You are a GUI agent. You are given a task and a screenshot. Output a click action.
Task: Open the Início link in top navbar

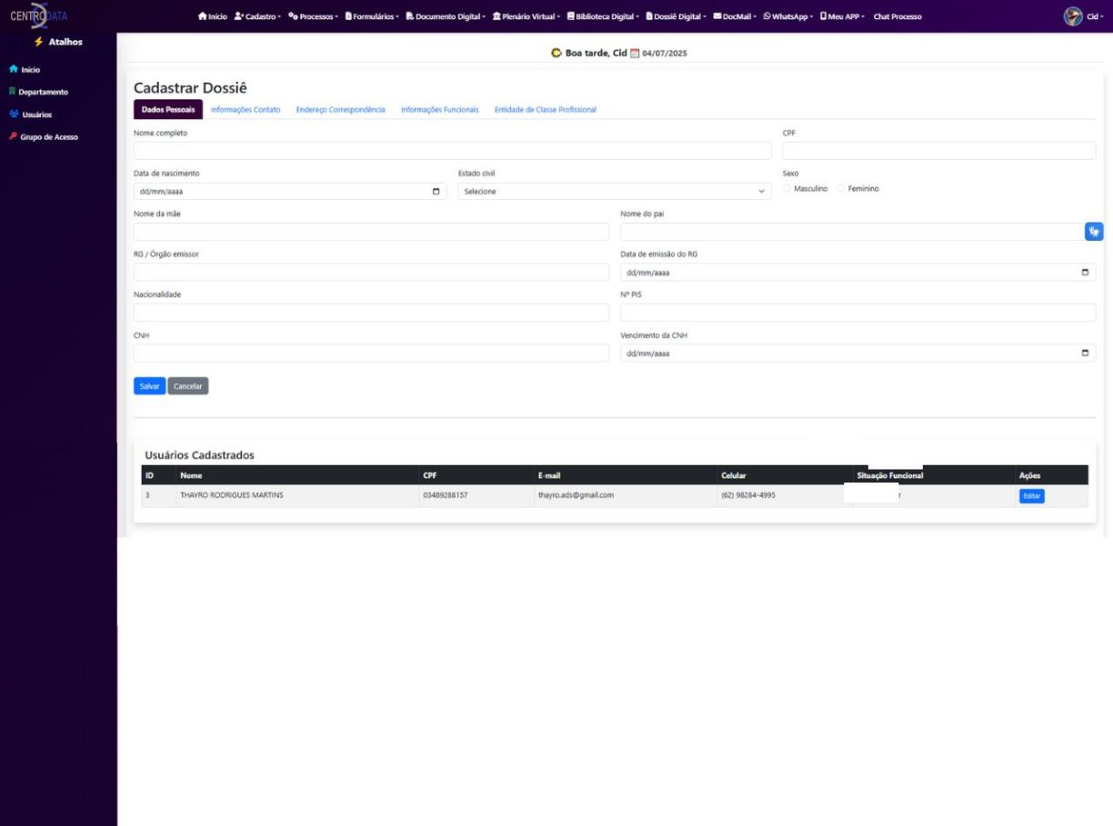tap(212, 16)
